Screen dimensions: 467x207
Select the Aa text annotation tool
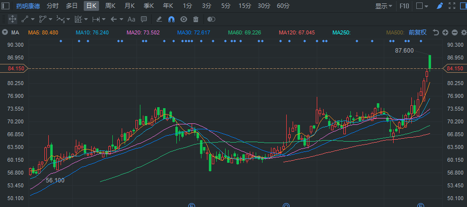pos(132,19)
